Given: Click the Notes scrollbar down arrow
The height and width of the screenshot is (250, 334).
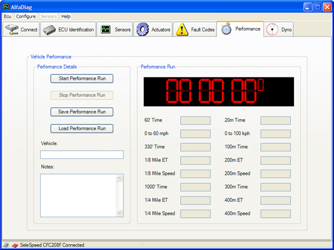Looking at the screenshot, I should [x=119, y=212].
